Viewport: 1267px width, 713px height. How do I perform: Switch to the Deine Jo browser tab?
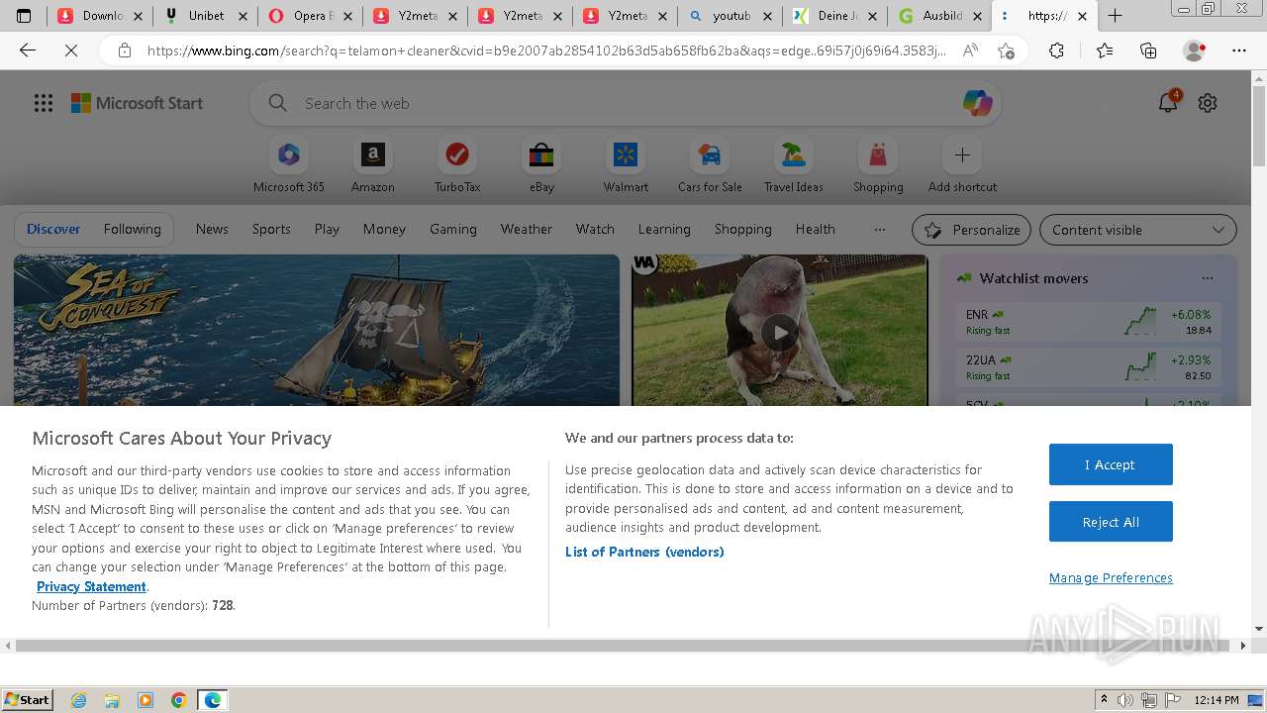(833, 16)
